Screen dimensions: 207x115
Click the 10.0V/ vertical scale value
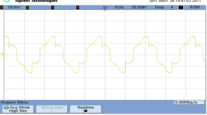point(14,7)
